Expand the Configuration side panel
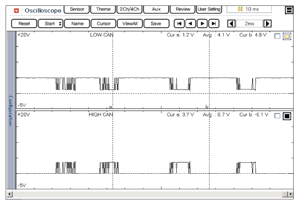This screenshot has height=205, width=299. 11,110
